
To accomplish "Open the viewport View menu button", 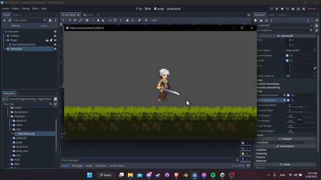I will tap(154, 20).
